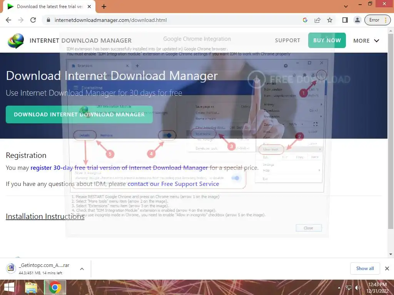Screen dimensions: 394x295
Task: Click the RAR file icon in download bar
Action: [11, 268]
